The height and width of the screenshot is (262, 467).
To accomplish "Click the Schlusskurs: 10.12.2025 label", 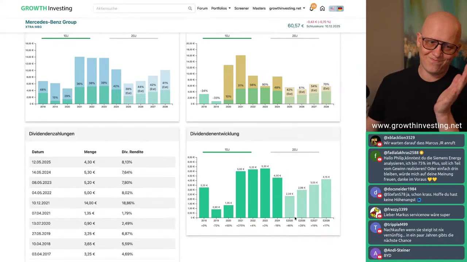I will click(323, 26).
